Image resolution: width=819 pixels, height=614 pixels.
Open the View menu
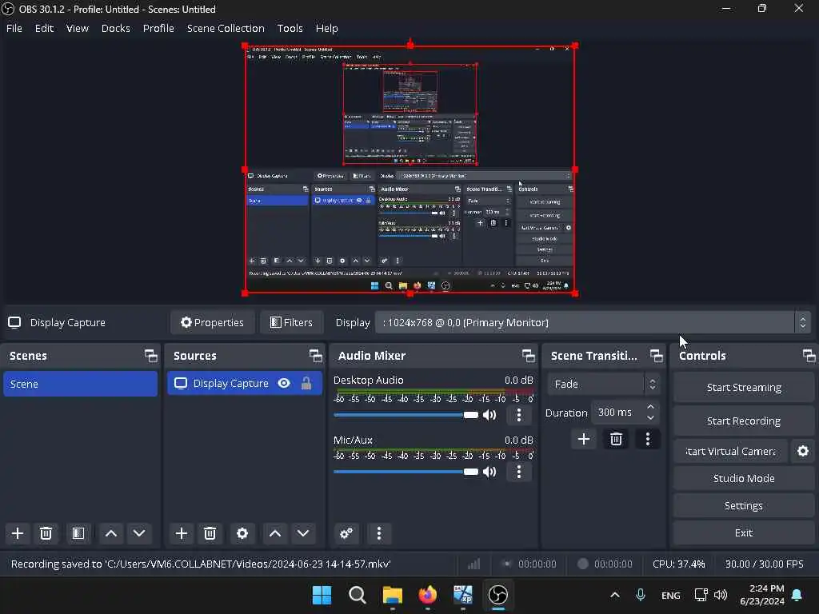pyautogui.click(x=78, y=28)
